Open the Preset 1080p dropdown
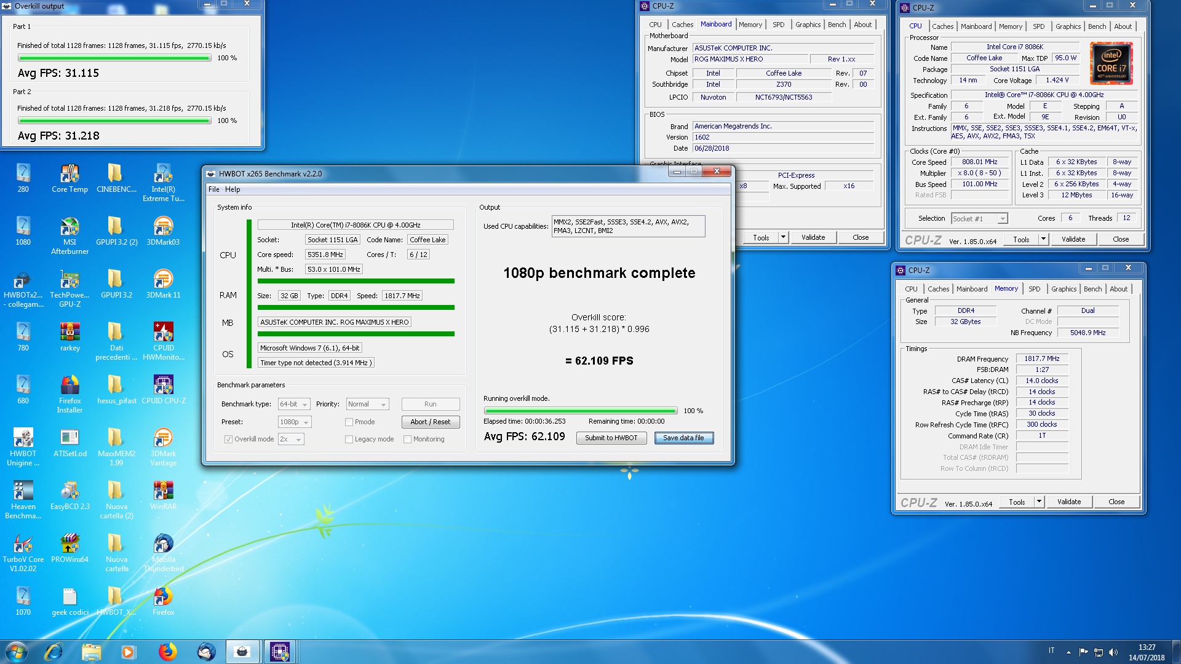Image resolution: width=1181 pixels, height=664 pixels. (x=295, y=422)
